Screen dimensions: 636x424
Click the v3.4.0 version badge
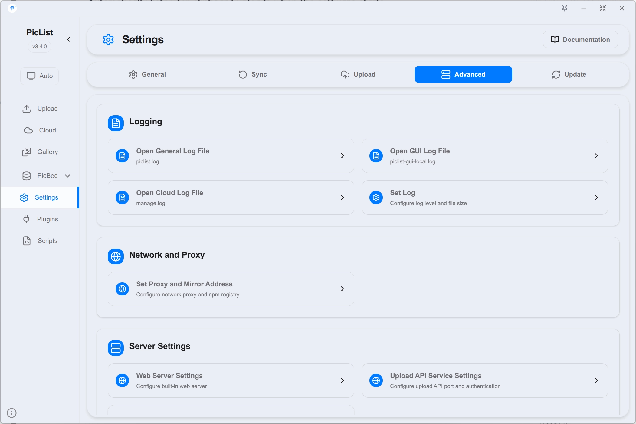coord(40,47)
